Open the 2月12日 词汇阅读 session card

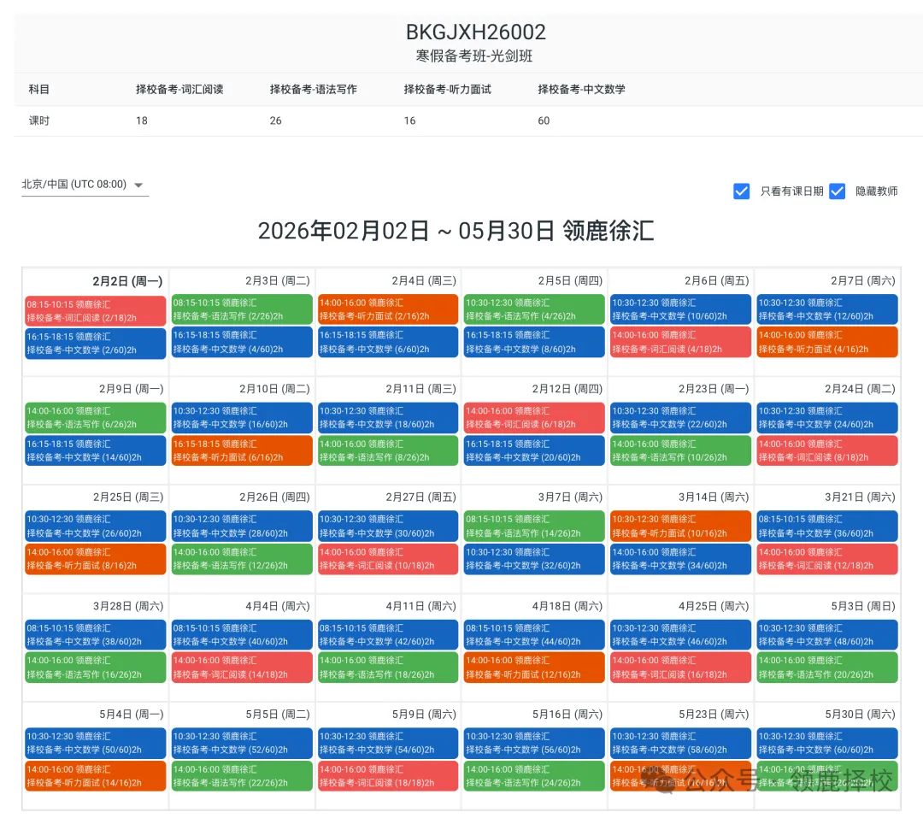[534, 417]
